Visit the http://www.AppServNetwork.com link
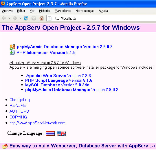This screenshot has width=156, height=150. click(x=37, y=123)
